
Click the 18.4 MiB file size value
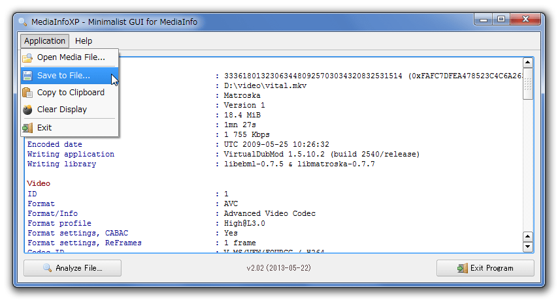242,115
